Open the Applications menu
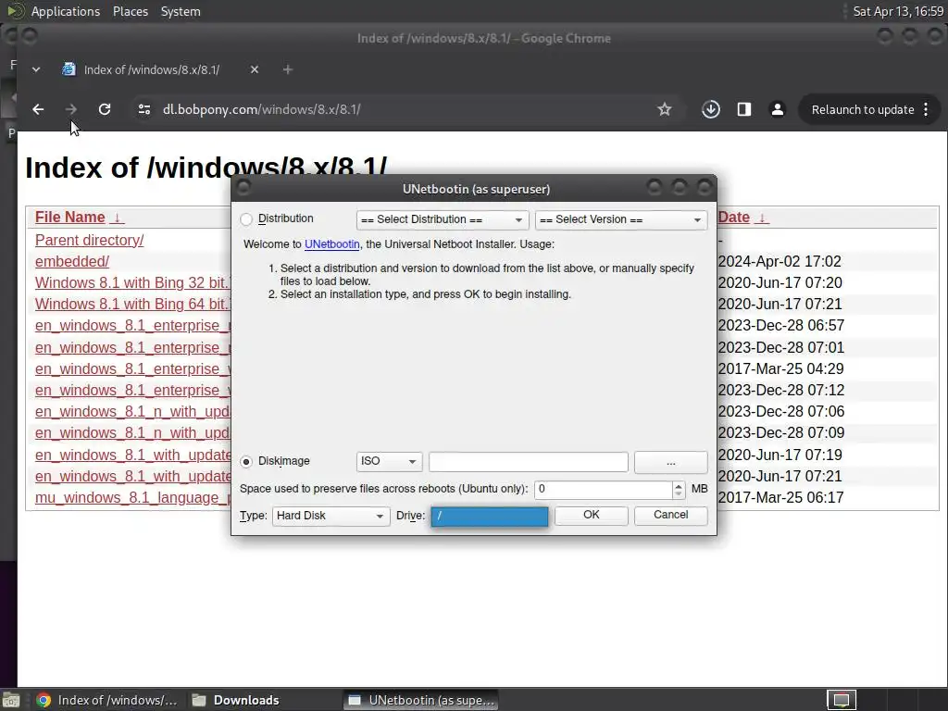 pyautogui.click(x=66, y=11)
